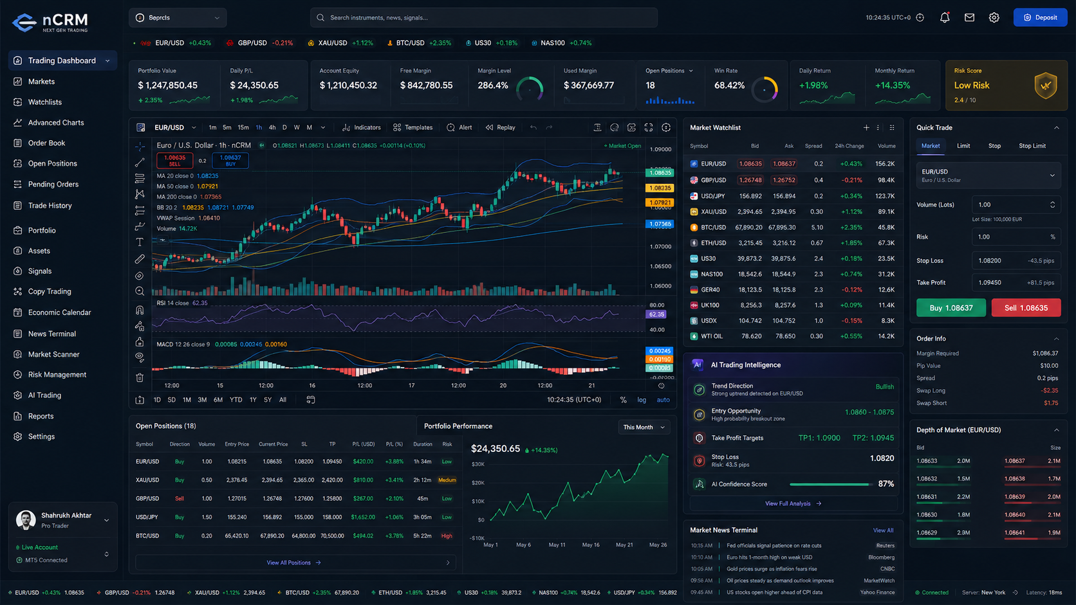Screen dimensions: 1076x605
Task: Add symbol with Market Watchlist plus icon
Action: coord(866,128)
